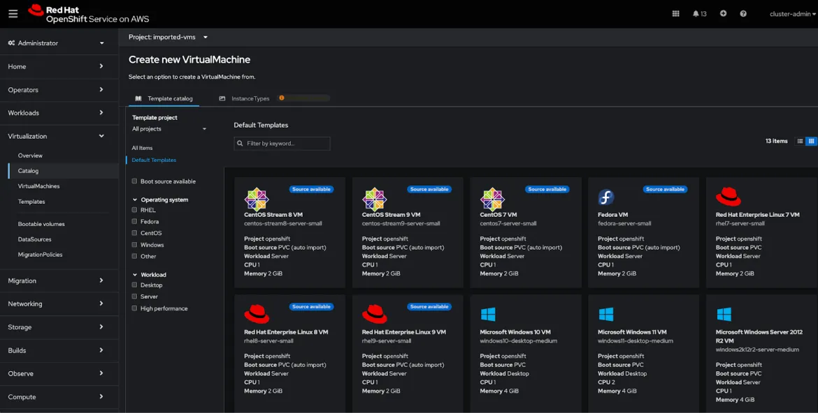Toggle the hamburger navigation menu
The height and width of the screenshot is (413, 818).
click(x=13, y=14)
